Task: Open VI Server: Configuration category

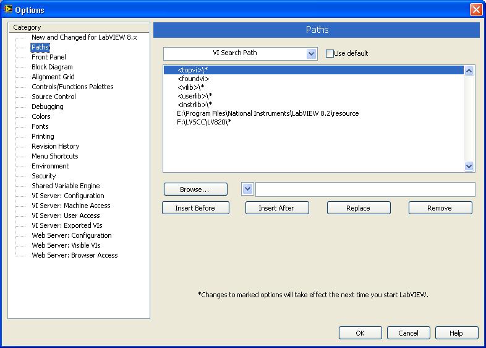Action: [x=68, y=196]
